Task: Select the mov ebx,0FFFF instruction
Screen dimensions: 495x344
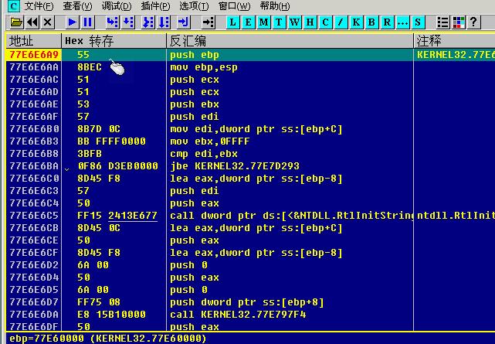Action: tap(209, 141)
